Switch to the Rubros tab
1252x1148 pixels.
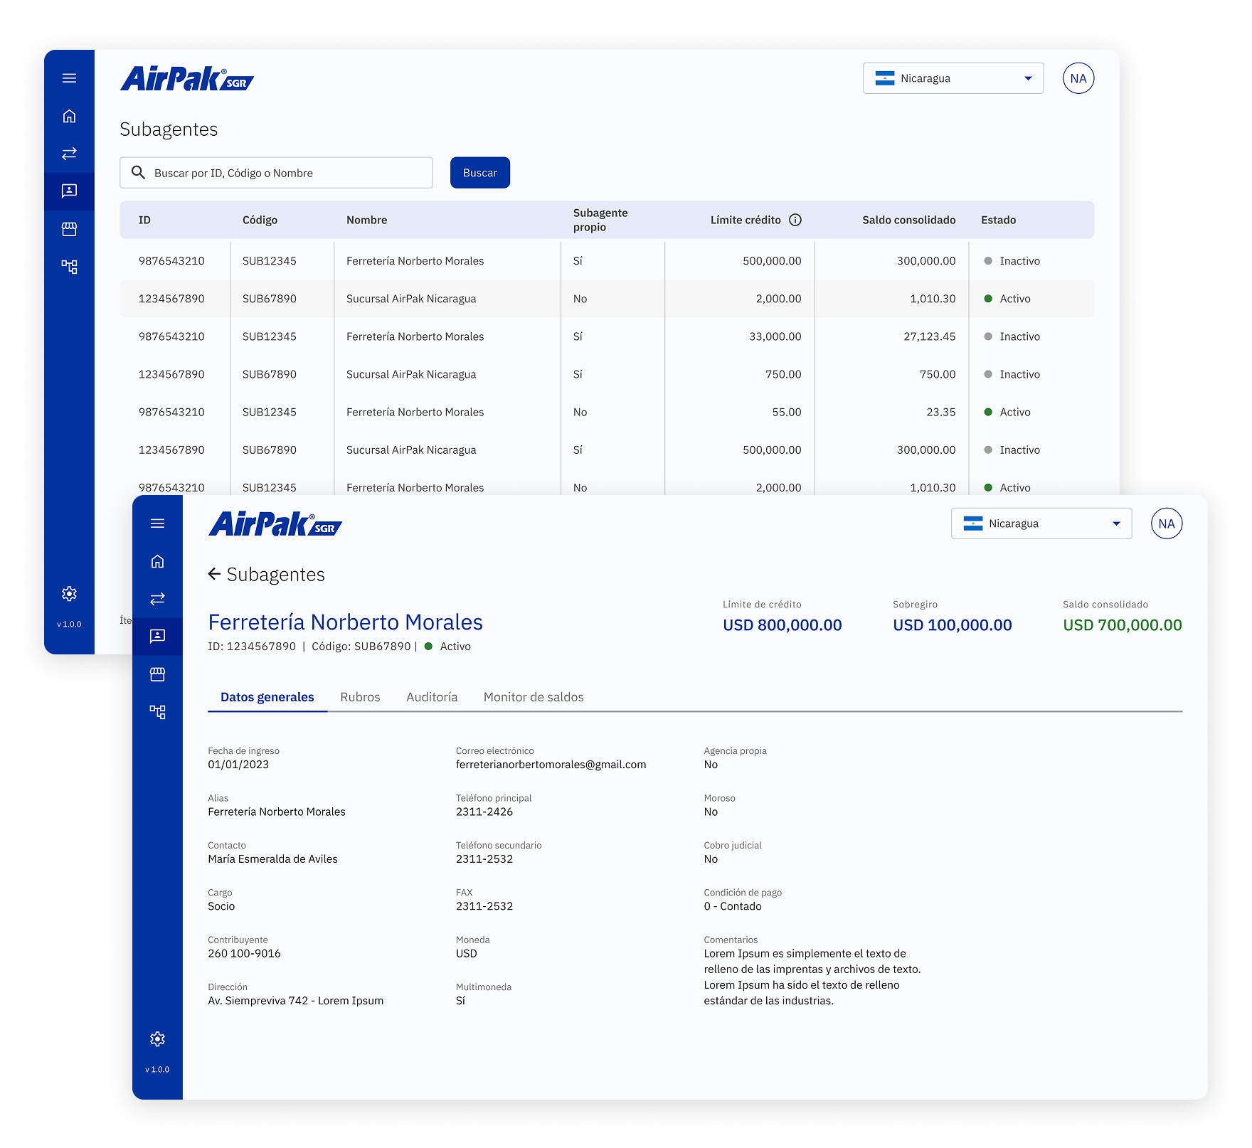coord(360,697)
